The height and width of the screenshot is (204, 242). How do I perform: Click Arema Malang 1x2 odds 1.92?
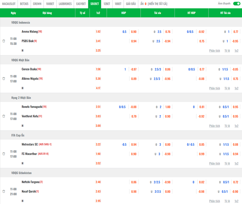click(98, 32)
